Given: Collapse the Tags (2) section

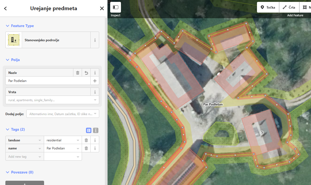Looking at the screenshot, I should click(16, 130).
